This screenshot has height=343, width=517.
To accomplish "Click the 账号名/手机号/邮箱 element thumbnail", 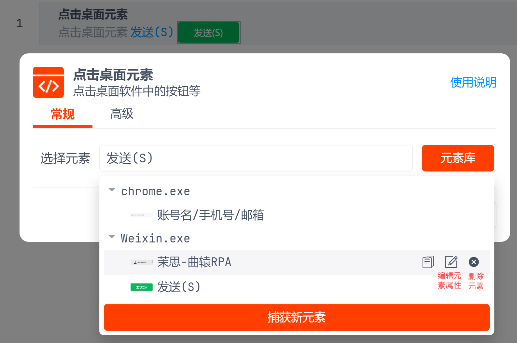I will [141, 215].
